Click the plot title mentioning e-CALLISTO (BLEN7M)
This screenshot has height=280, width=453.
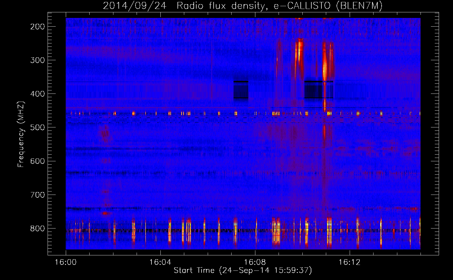(x=243, y=6)
